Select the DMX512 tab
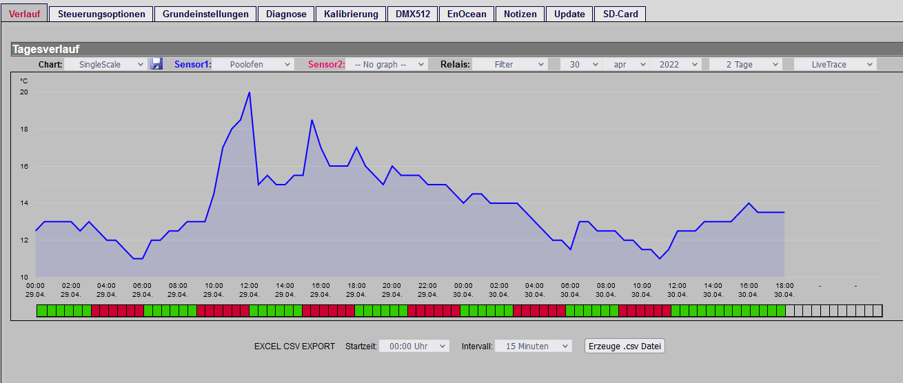Image resolution: width=903 pixels, height=383 pixels. click(x=413, y=14)
